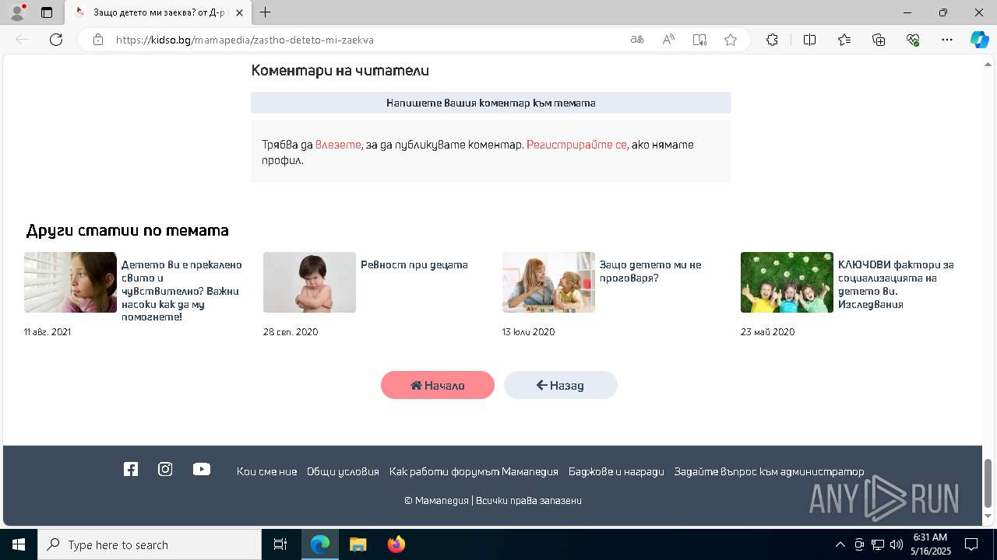The height and width of the screenshot is (560, 997).
Task: Open the YouTube icon in the footer
Action: pos(202,469)
